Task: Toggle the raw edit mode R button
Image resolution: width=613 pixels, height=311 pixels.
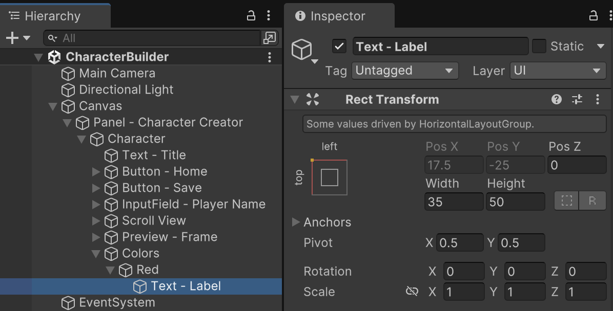Action: (592, 201)
